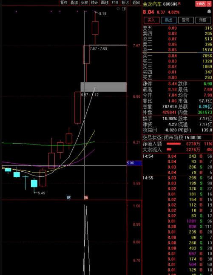Click the 内盘 value 361573
This screenshot has width=213, height=275.
tap(205, 112)
